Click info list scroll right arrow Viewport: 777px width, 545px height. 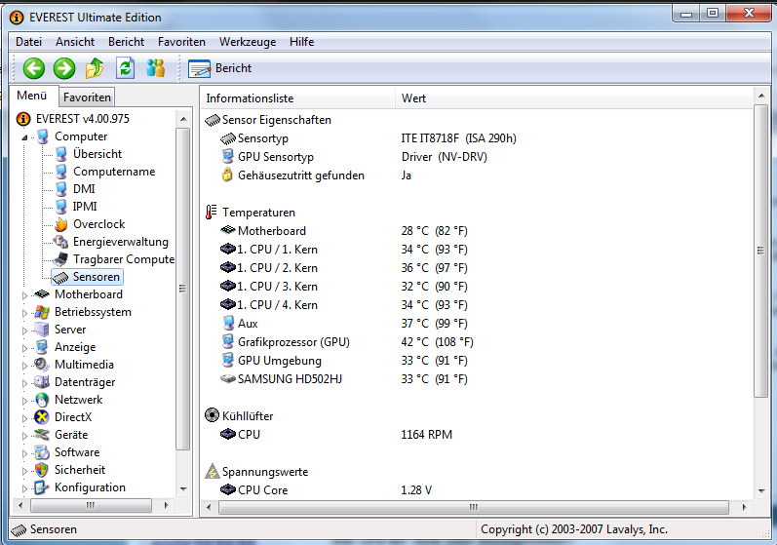click(744, 507)
